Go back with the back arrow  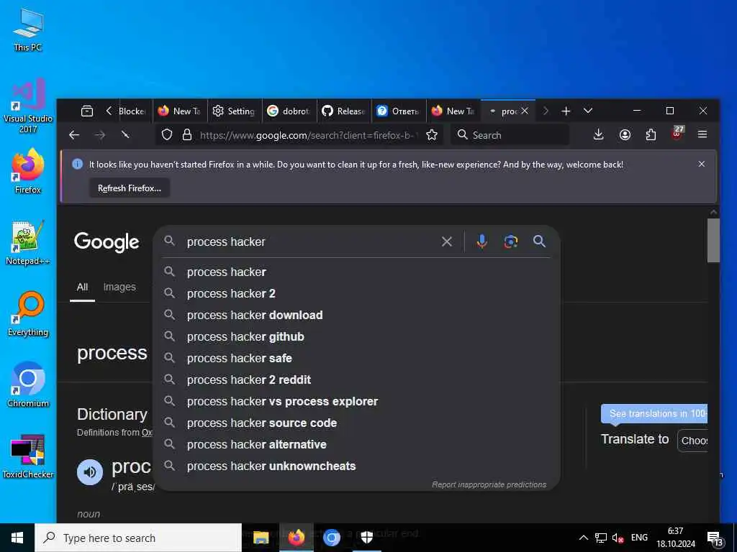pyautogui.click(x=74, y=135)
